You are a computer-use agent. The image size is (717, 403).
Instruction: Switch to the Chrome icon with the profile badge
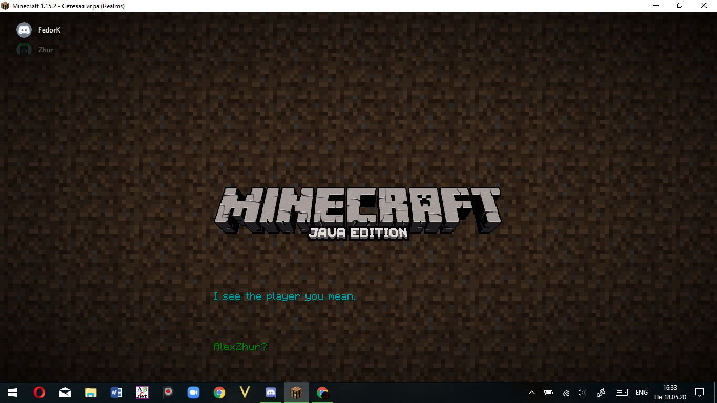pyautogui.click(x=322, y=393)
